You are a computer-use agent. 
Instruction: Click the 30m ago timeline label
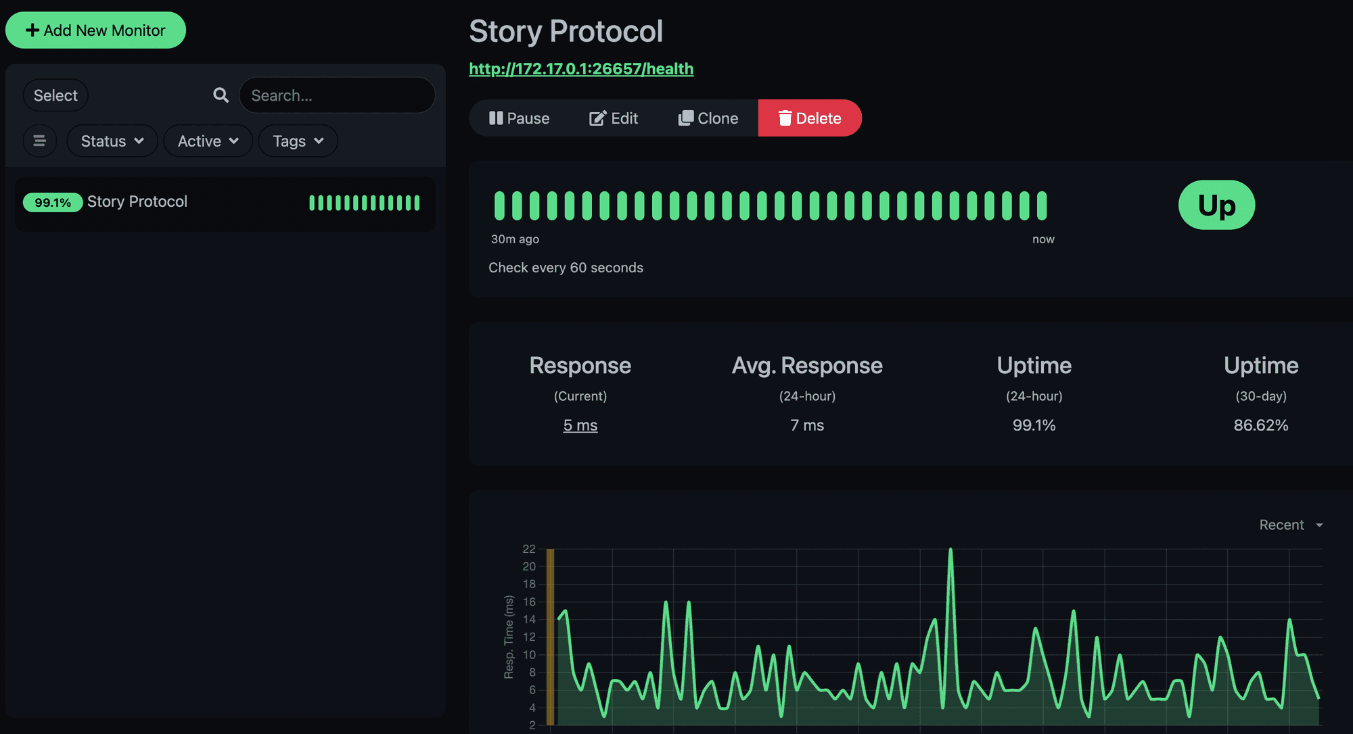(515, 239)
